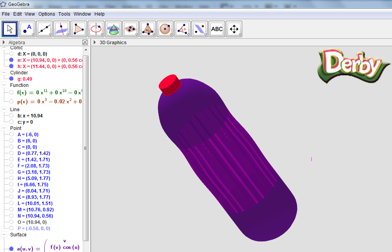Select the Move arrow tool
This screenshot has width=392, height=252.
(10, 29)
